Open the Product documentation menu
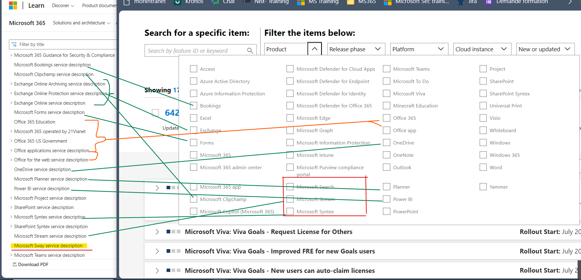 [99, 6]
